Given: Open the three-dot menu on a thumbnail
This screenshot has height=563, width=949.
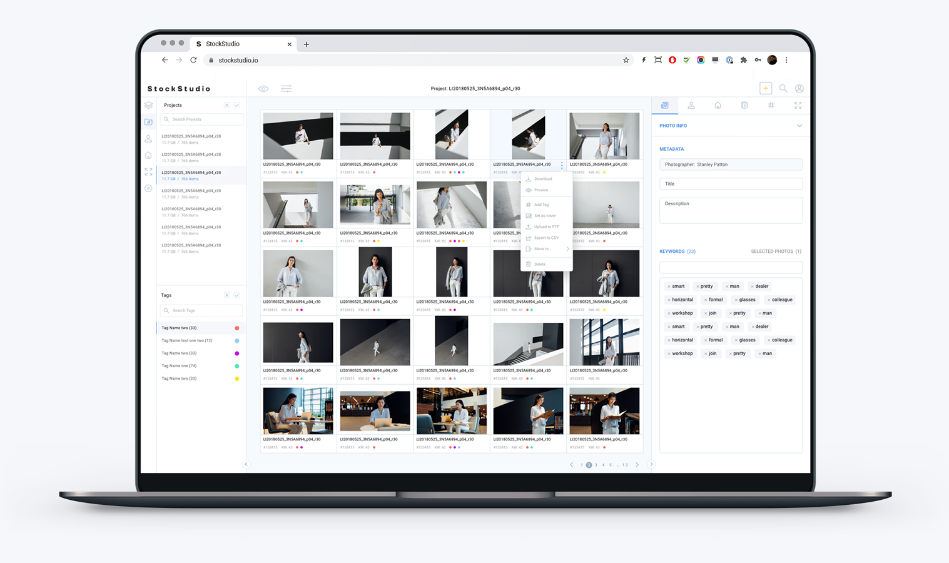Looking at the screenshot, I should [x=562, y=165].
